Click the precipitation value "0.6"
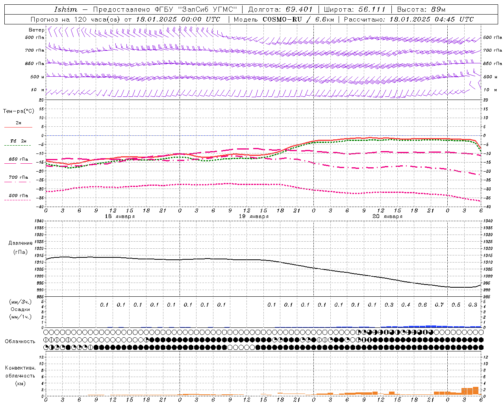The image size is (504, 403). [x=422, y=305]
